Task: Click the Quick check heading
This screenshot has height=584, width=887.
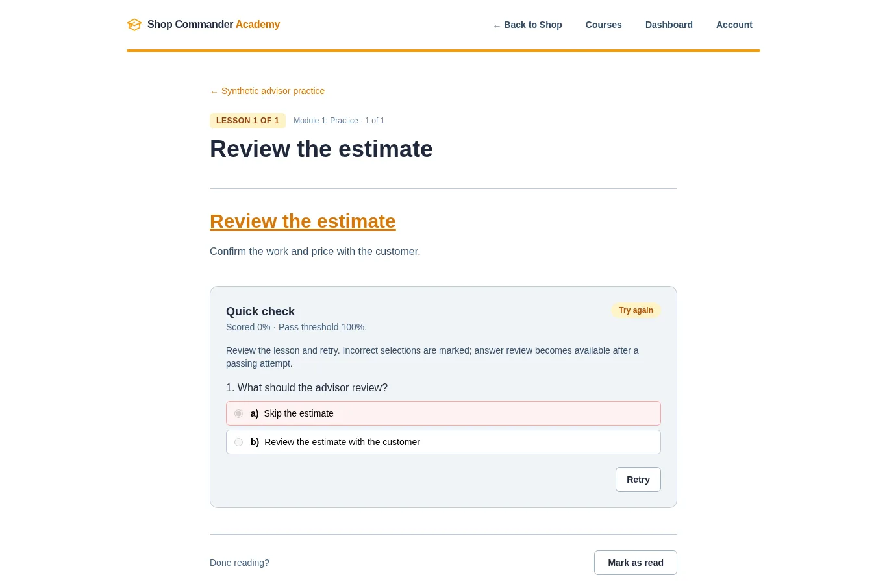Action: coord(260,311)
